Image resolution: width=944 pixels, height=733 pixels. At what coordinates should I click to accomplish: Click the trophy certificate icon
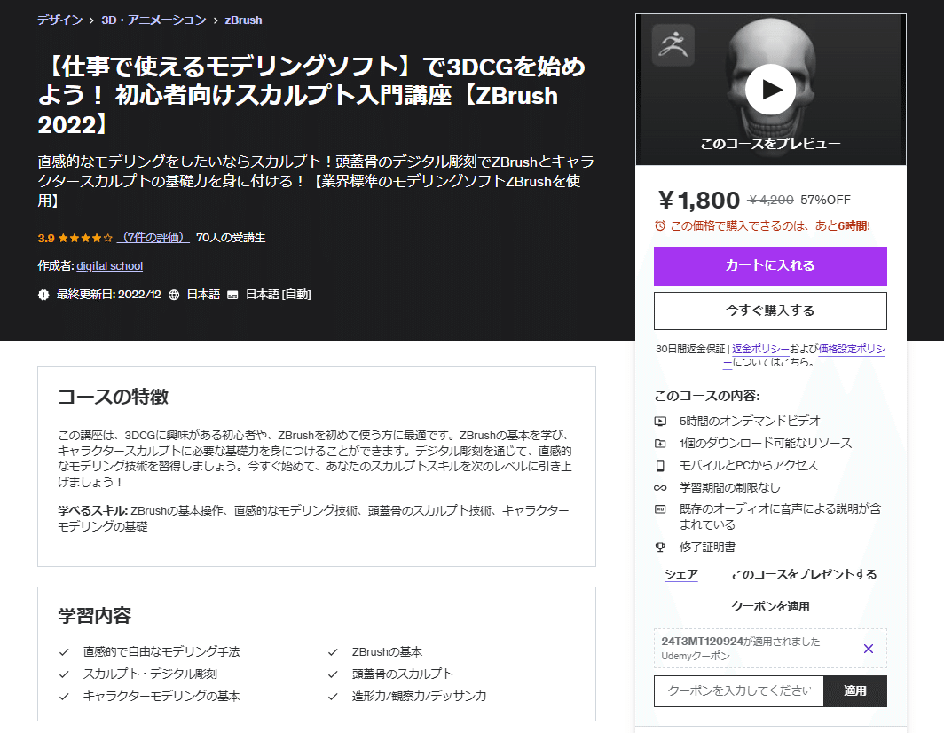tap(660, 548)
